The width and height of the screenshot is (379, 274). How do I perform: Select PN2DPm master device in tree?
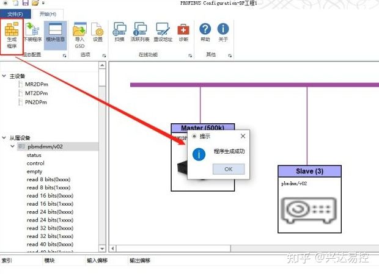(36, 103)
